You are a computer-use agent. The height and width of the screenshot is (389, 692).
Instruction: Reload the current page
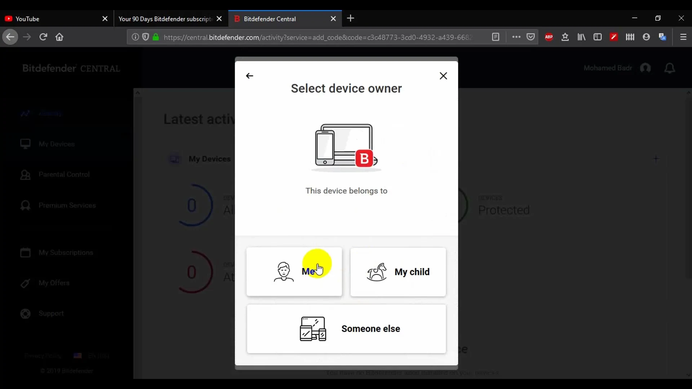(43, 37)
